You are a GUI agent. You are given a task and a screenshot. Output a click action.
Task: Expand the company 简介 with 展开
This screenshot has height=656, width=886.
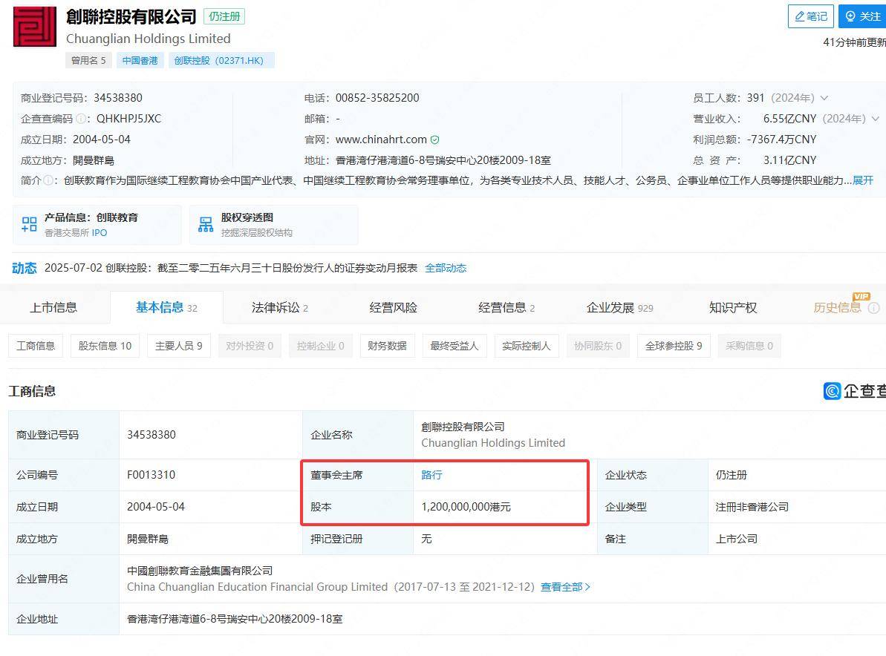[x=863, y=180]
